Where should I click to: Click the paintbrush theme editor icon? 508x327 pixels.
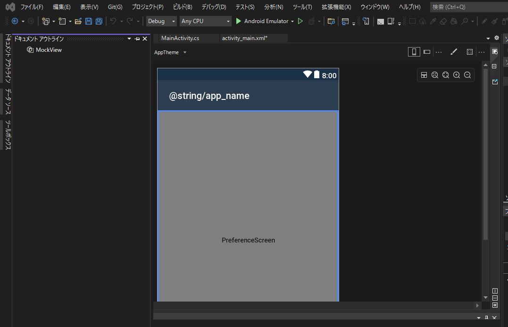(x=454, y=52)
